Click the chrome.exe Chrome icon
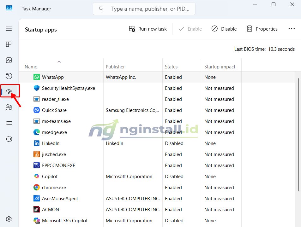 tap(36, 187)
